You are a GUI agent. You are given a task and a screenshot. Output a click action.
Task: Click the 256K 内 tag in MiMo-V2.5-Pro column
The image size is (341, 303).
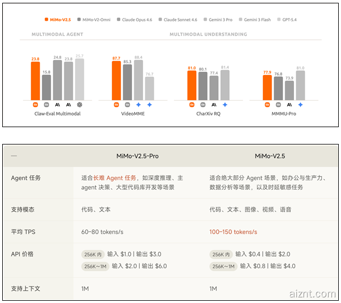[92, 254]
